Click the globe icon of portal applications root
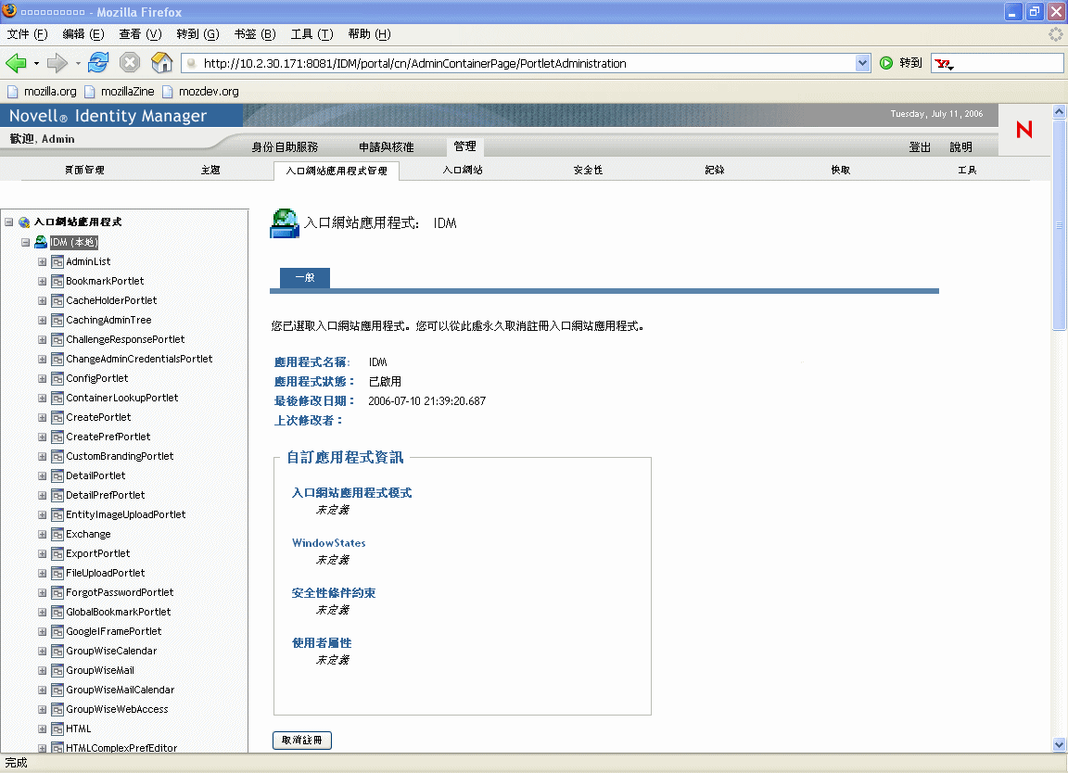The width and height of the screenshot is (1068, 773). pos(24,222)
